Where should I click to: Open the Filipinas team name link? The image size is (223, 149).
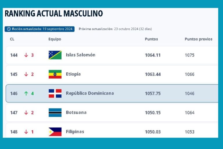75,132
